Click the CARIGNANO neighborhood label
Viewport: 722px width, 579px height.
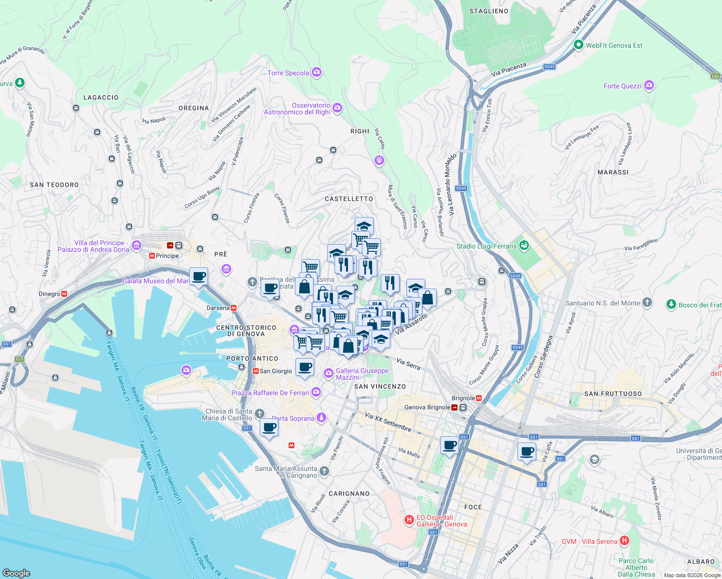[x=349, y=494]
